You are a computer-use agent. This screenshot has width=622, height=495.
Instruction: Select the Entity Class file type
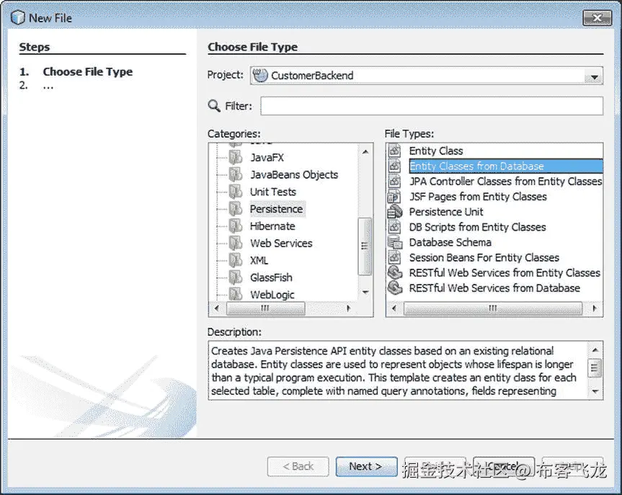tap(436, 151)
